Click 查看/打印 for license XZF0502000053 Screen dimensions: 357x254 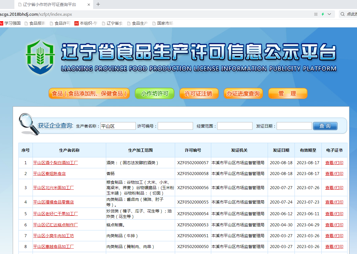(x=334, y=225)
